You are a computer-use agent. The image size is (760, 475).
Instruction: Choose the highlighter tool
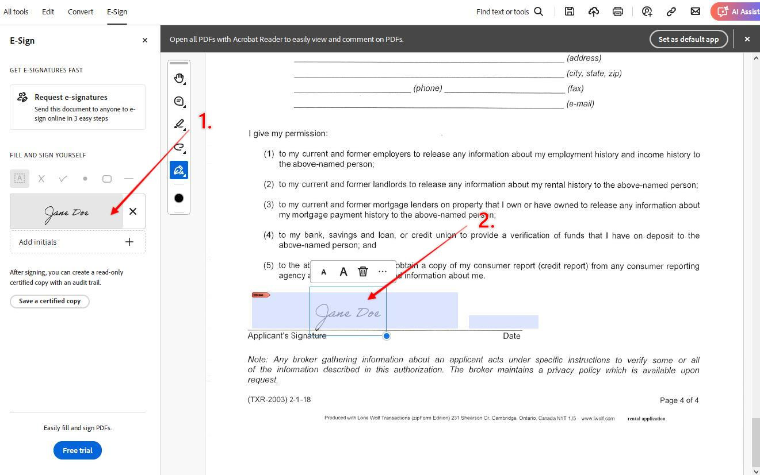click(x=179, y=124)
